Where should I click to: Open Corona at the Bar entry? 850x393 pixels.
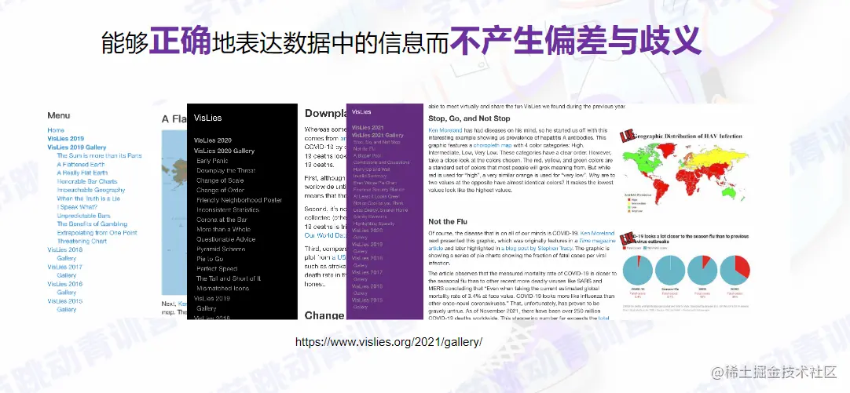point(222,220)
